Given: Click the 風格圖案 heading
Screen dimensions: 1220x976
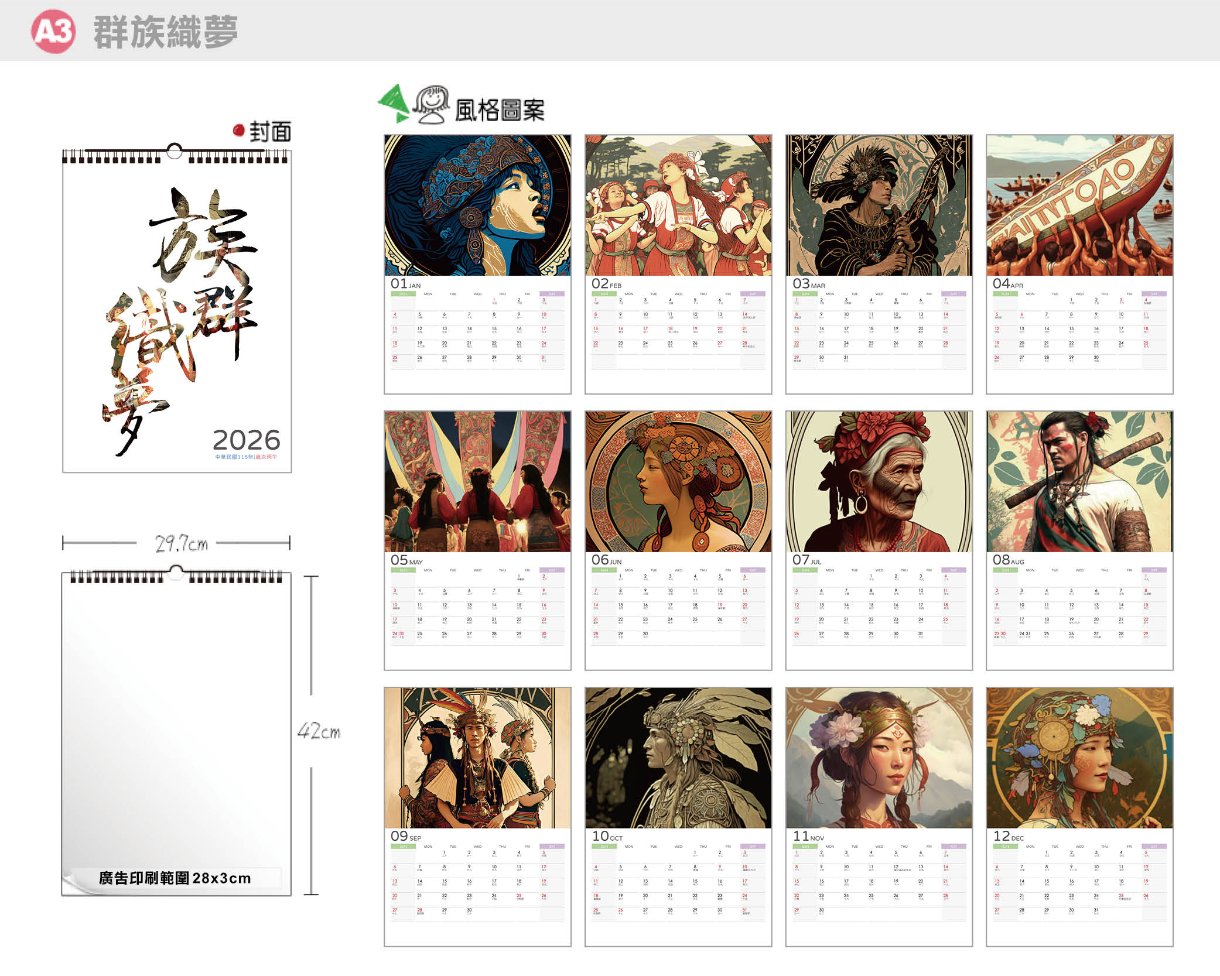Looking at the screenshot, I should coord(500,110).
